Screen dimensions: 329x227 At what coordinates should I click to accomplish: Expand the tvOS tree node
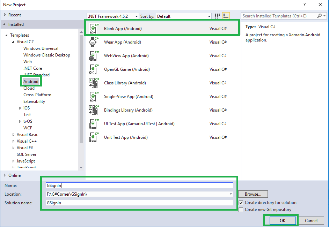20,121
